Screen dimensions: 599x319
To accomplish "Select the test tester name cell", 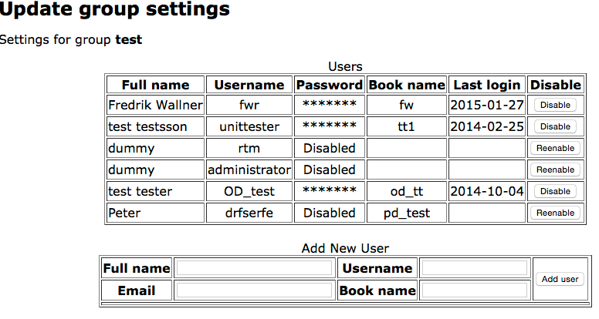I will point(155,191).
